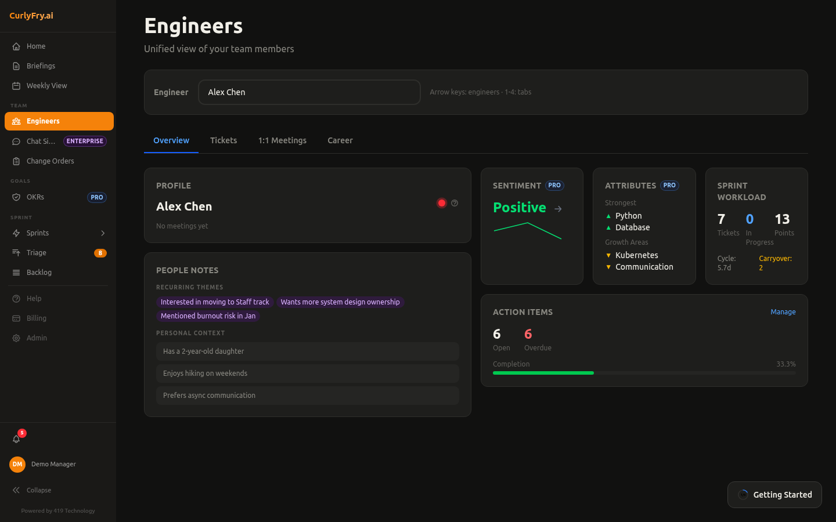Click the Weekly View calendar icon

pyautogui.click(x=16, y=86)
